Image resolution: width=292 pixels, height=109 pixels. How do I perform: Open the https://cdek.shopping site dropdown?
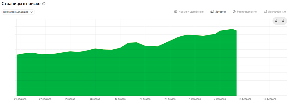[x=18, y=12]
